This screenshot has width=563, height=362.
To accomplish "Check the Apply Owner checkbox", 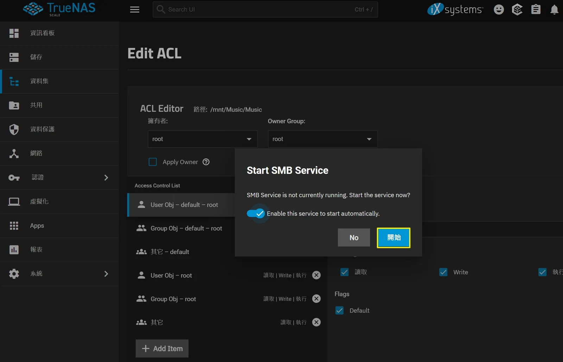I will tap(153, 162).
